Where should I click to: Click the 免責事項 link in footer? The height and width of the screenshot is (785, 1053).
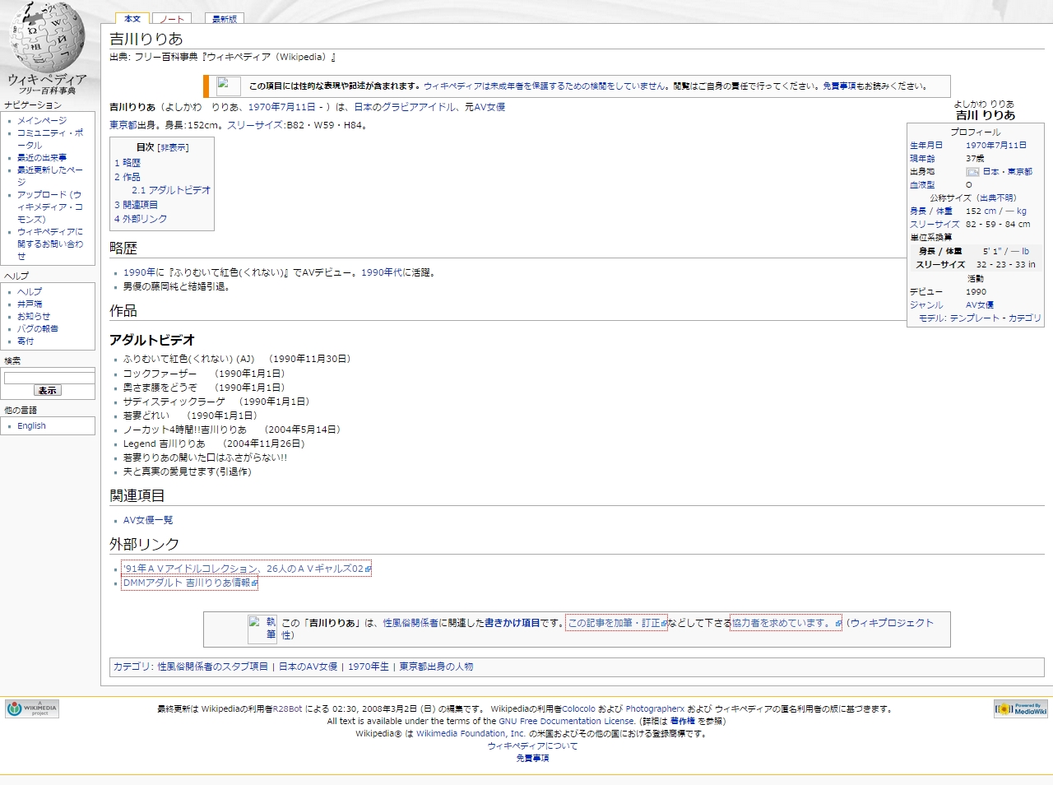532,759
